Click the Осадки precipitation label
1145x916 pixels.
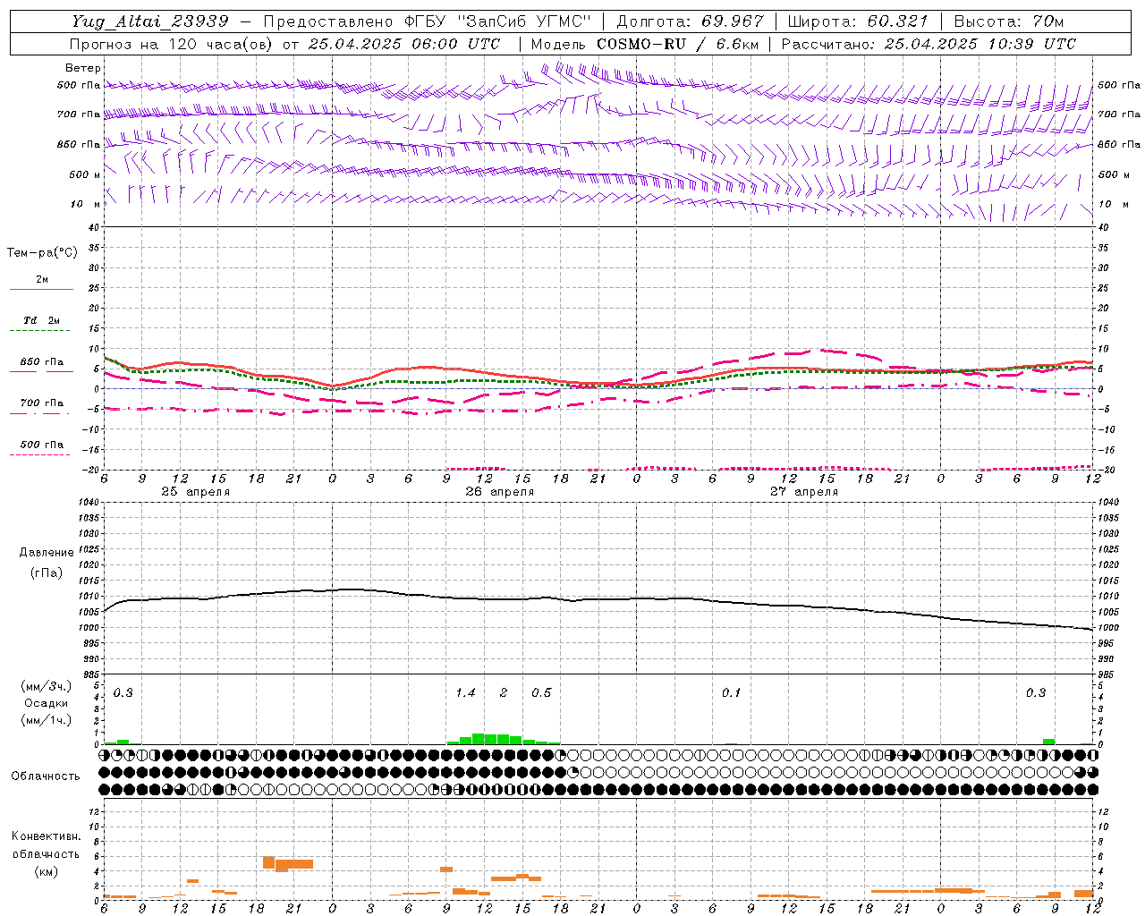pyautogui.click(x=47, y=703)
